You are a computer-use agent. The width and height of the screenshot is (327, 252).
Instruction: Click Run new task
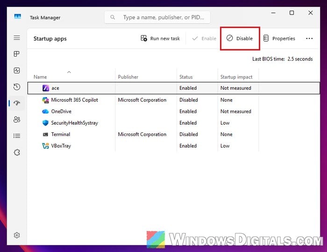coord(160,38)
